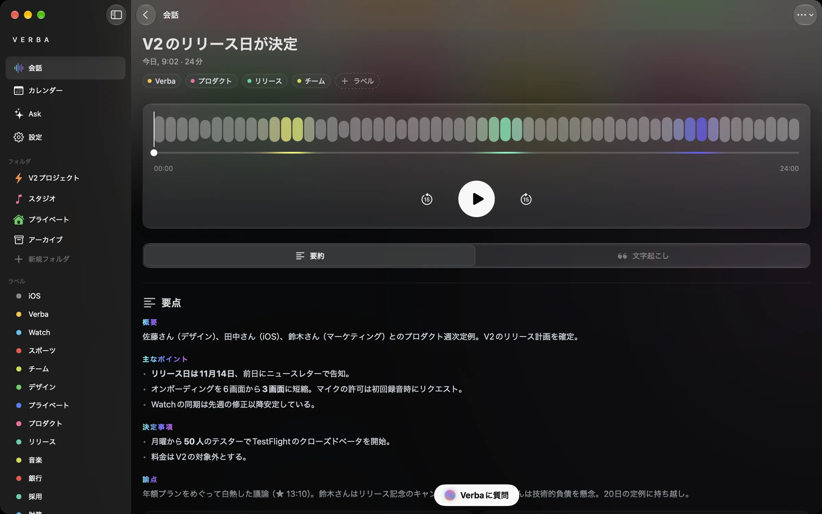The width and height of the screenshot is (822, 514).
Task: Filter by the Verba sidebar label
Action: tap(65, 314)
